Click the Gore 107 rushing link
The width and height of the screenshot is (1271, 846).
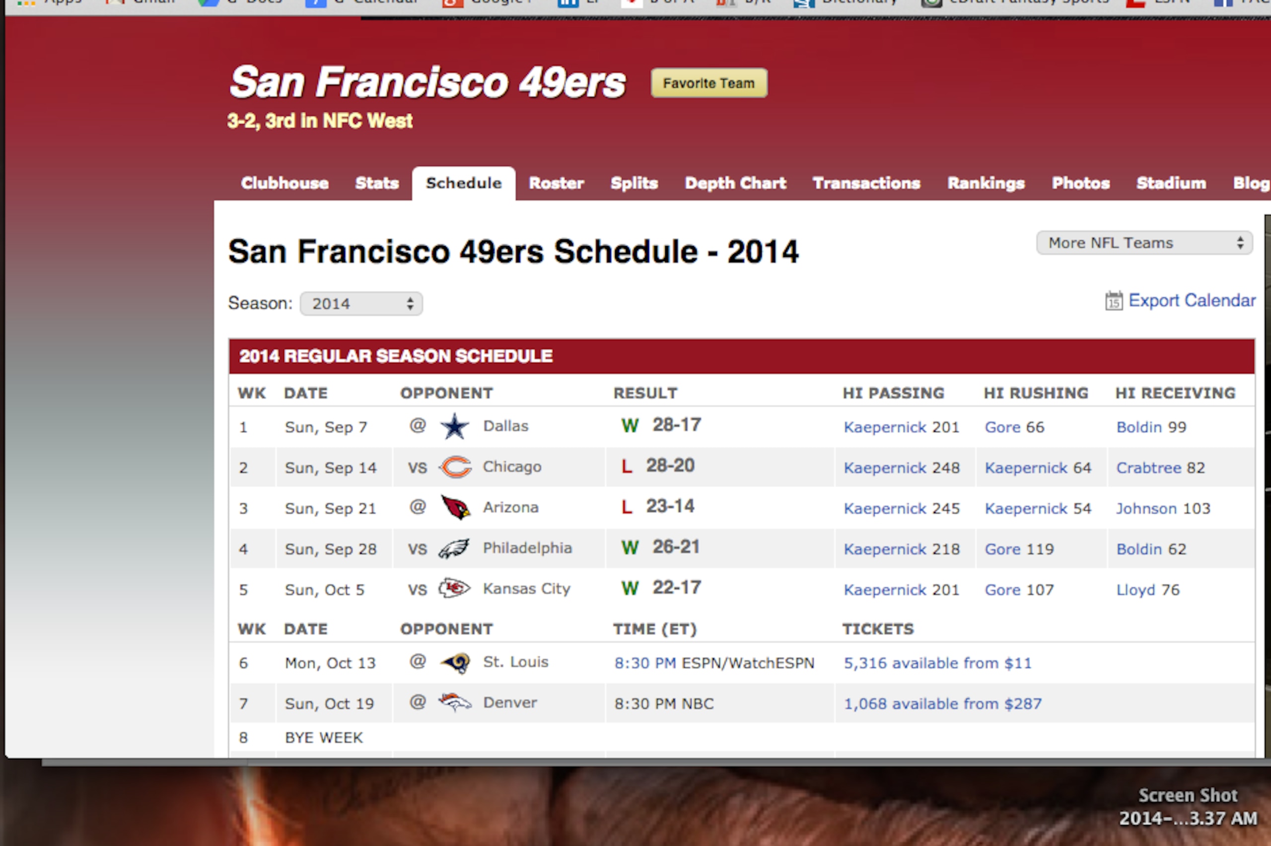pos(1003,590)
